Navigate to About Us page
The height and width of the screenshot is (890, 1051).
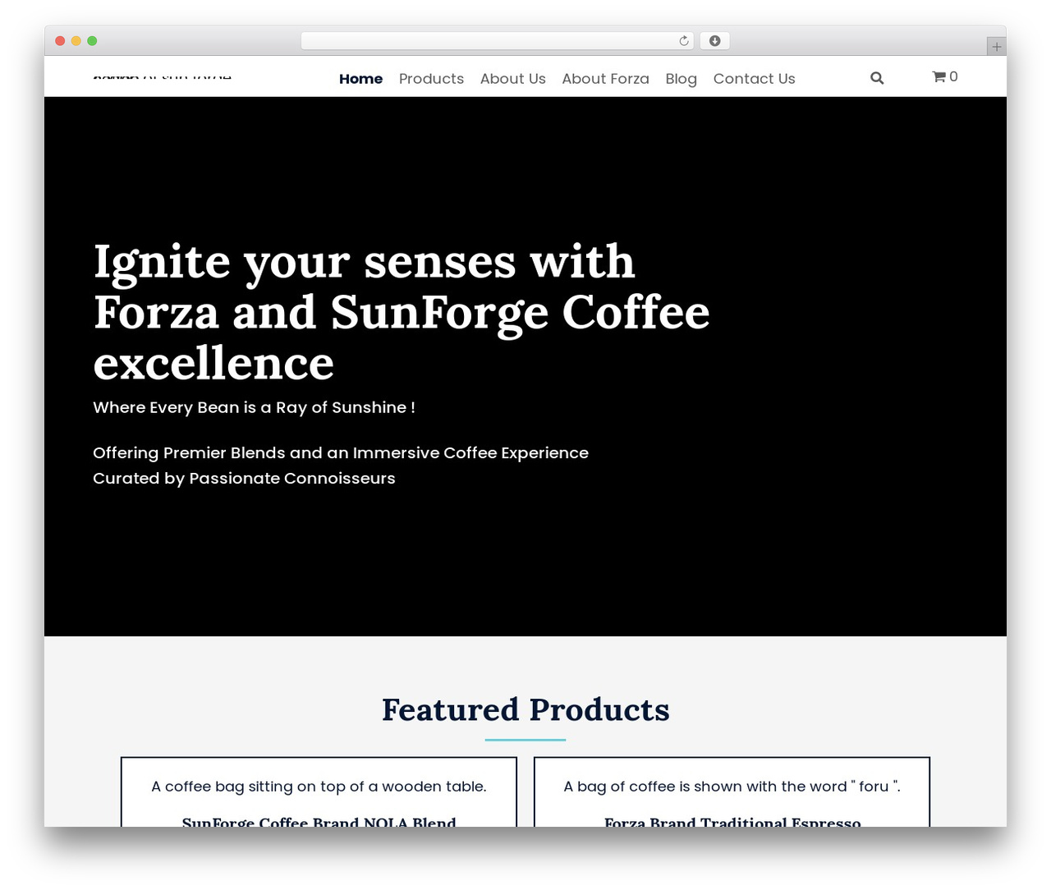coord(513,79)
